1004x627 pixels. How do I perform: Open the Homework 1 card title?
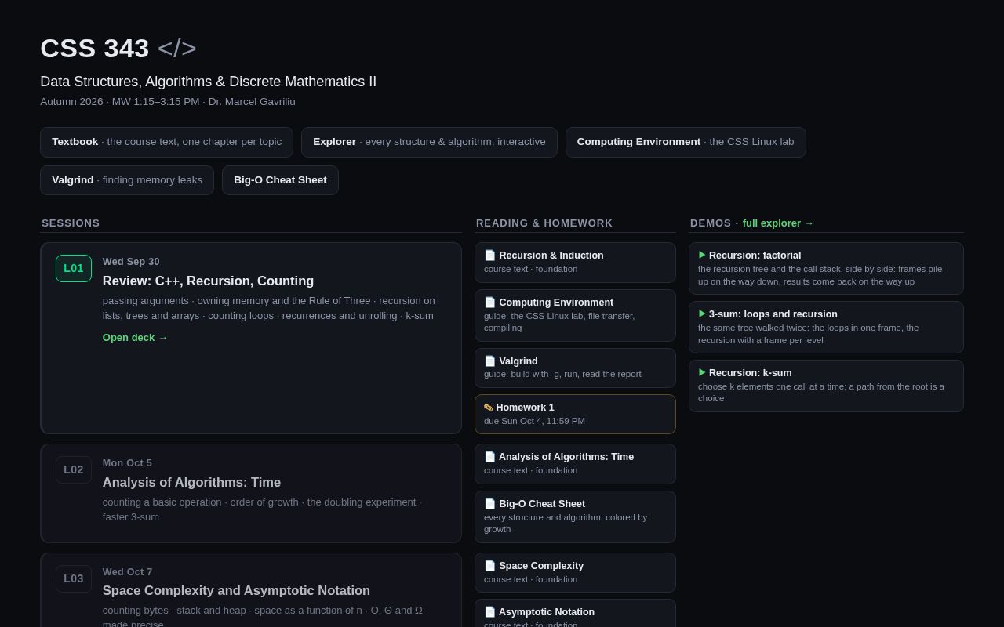click(525, 408)
